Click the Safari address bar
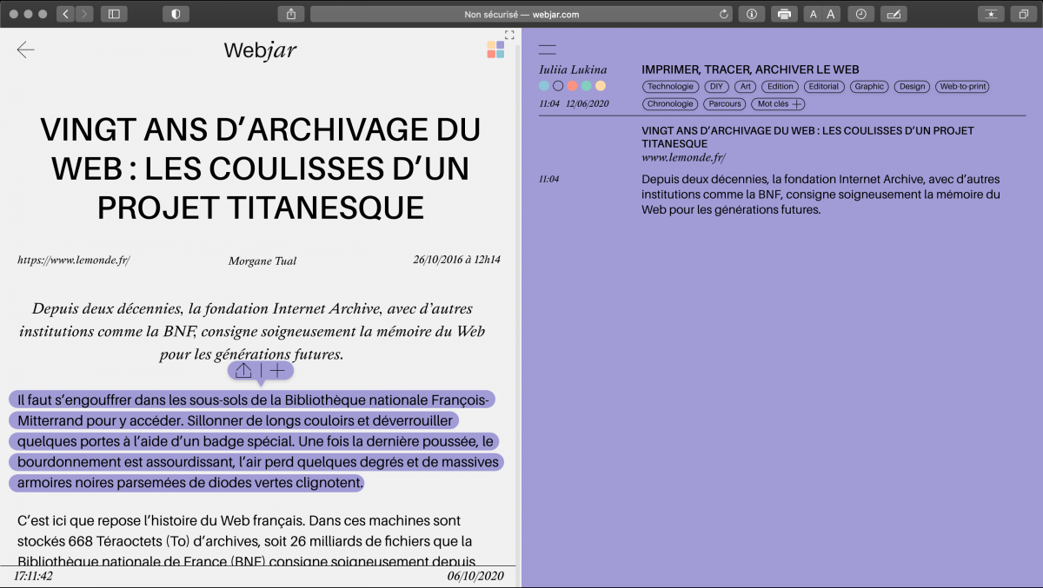 pyautogui.click(x=521, y=14)
